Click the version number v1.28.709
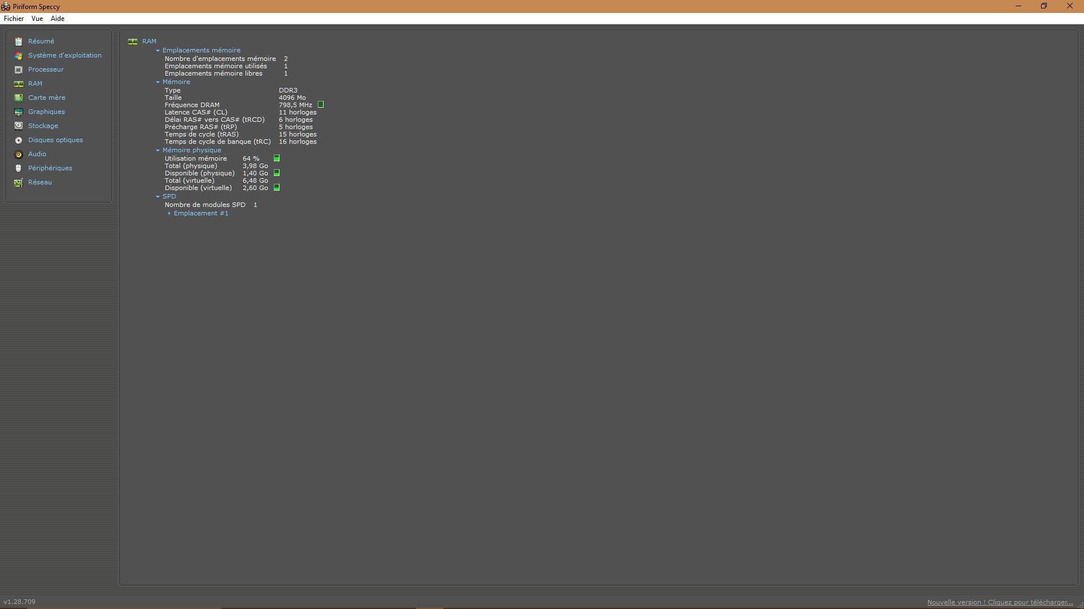Viewport: 1084px width, 609px height. (19, 602)
